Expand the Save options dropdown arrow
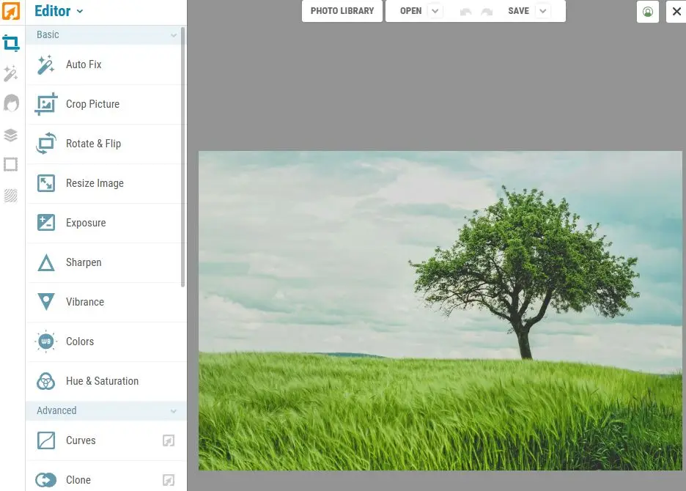Viewport: 686px width, 491px height. 542,11
